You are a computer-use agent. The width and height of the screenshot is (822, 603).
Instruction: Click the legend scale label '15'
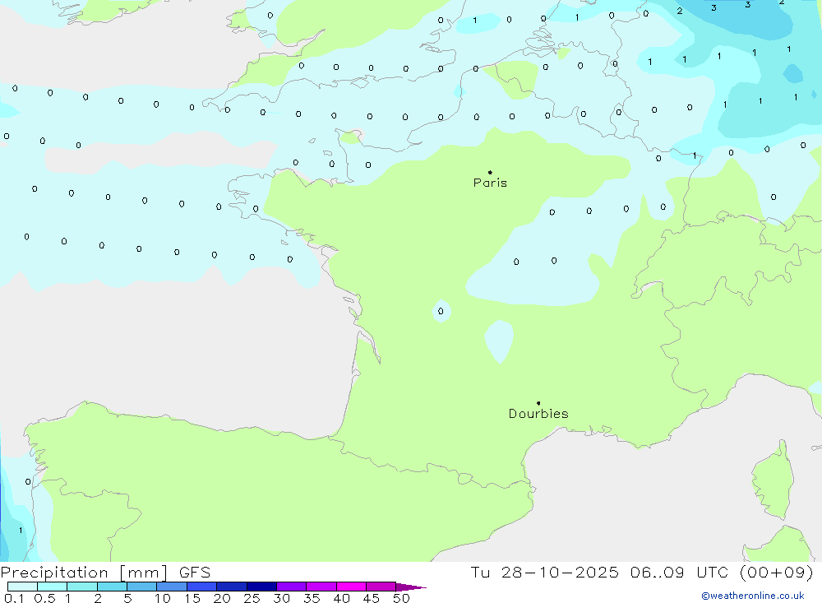click(x=192, y=598)
